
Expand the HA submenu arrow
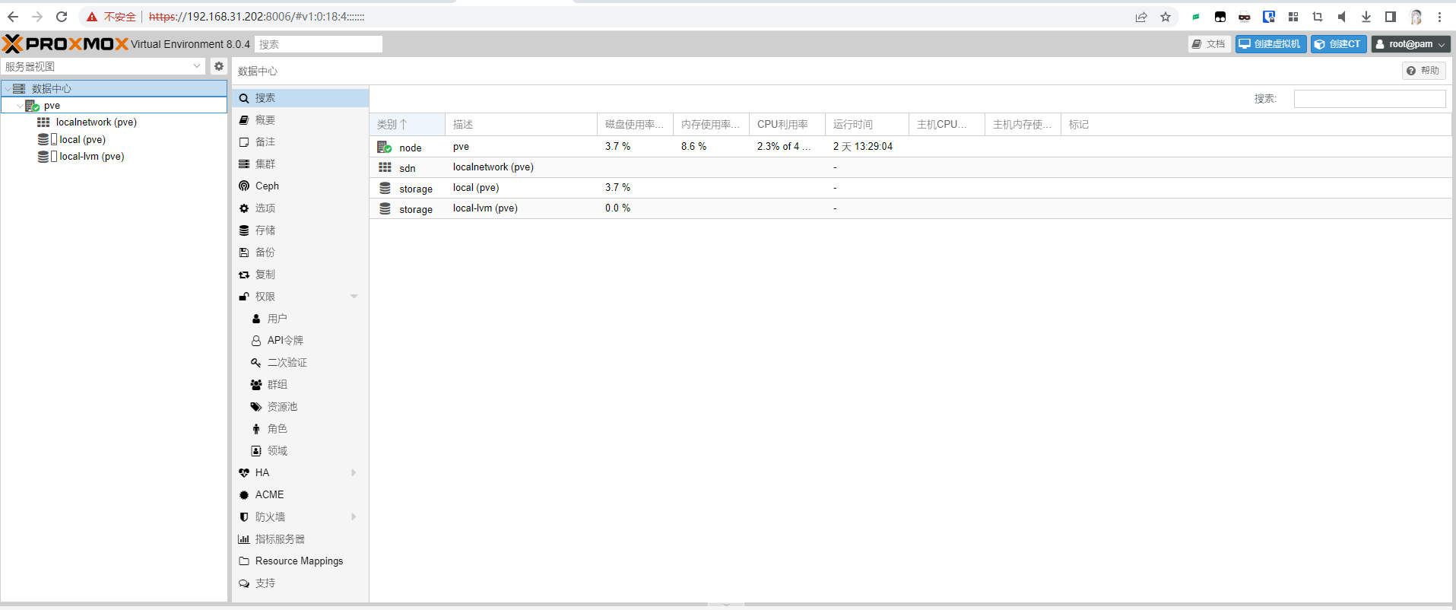point(354,473)
